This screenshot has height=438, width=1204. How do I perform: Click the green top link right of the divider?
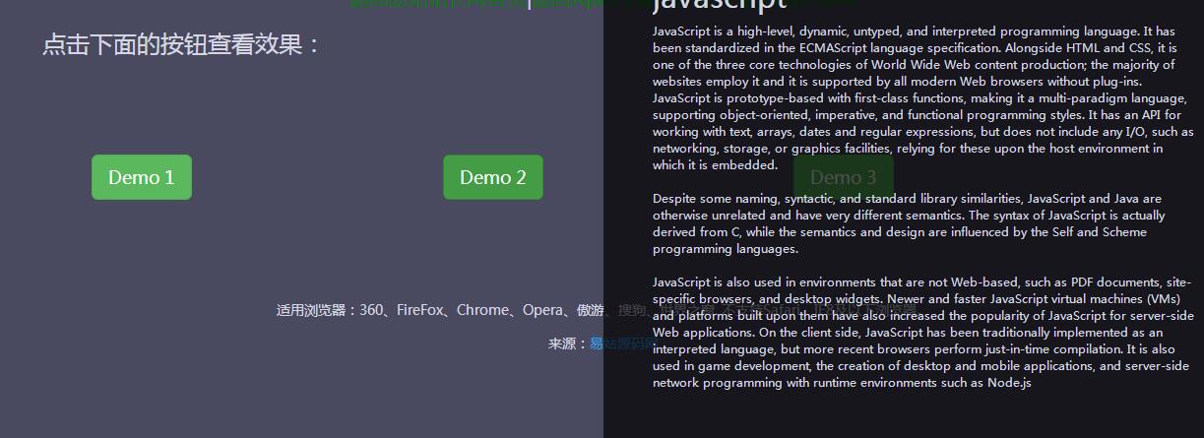point(566,4)
